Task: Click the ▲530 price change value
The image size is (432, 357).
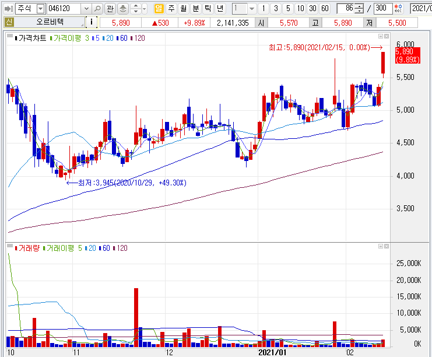Action: tap(160, 23)
